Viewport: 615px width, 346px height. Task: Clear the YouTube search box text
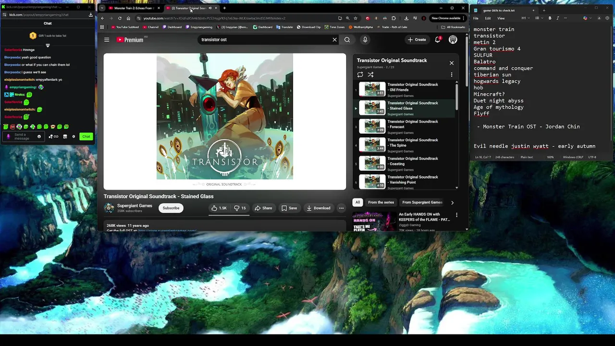point(334,40)
